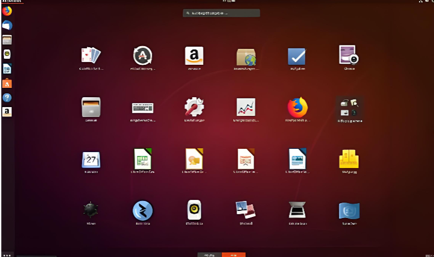Open the system status menu
Viewport: 434px width, 257px height.
(426, 1)
